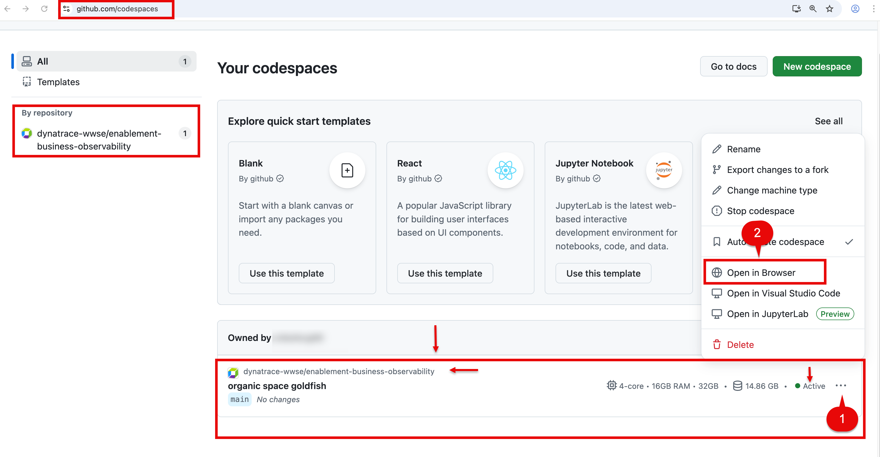Choose Open in Visual Studio Code

coord(783,293)
